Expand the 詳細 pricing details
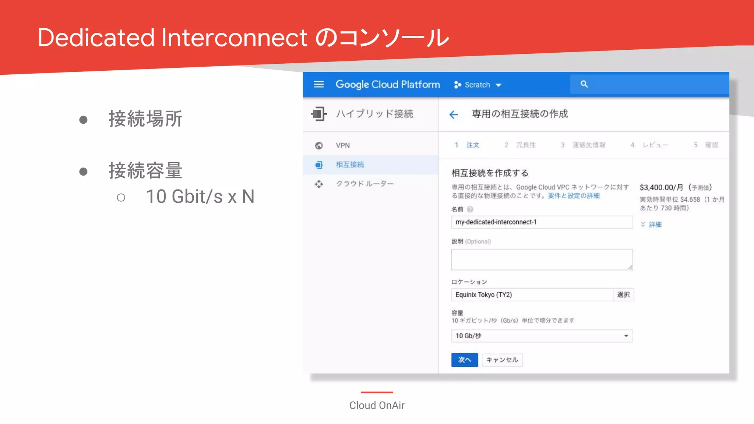754x424 pixels. point(651,225)
